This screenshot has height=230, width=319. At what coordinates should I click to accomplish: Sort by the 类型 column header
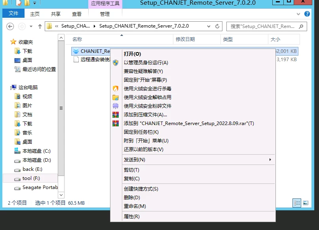pos(244,39)
